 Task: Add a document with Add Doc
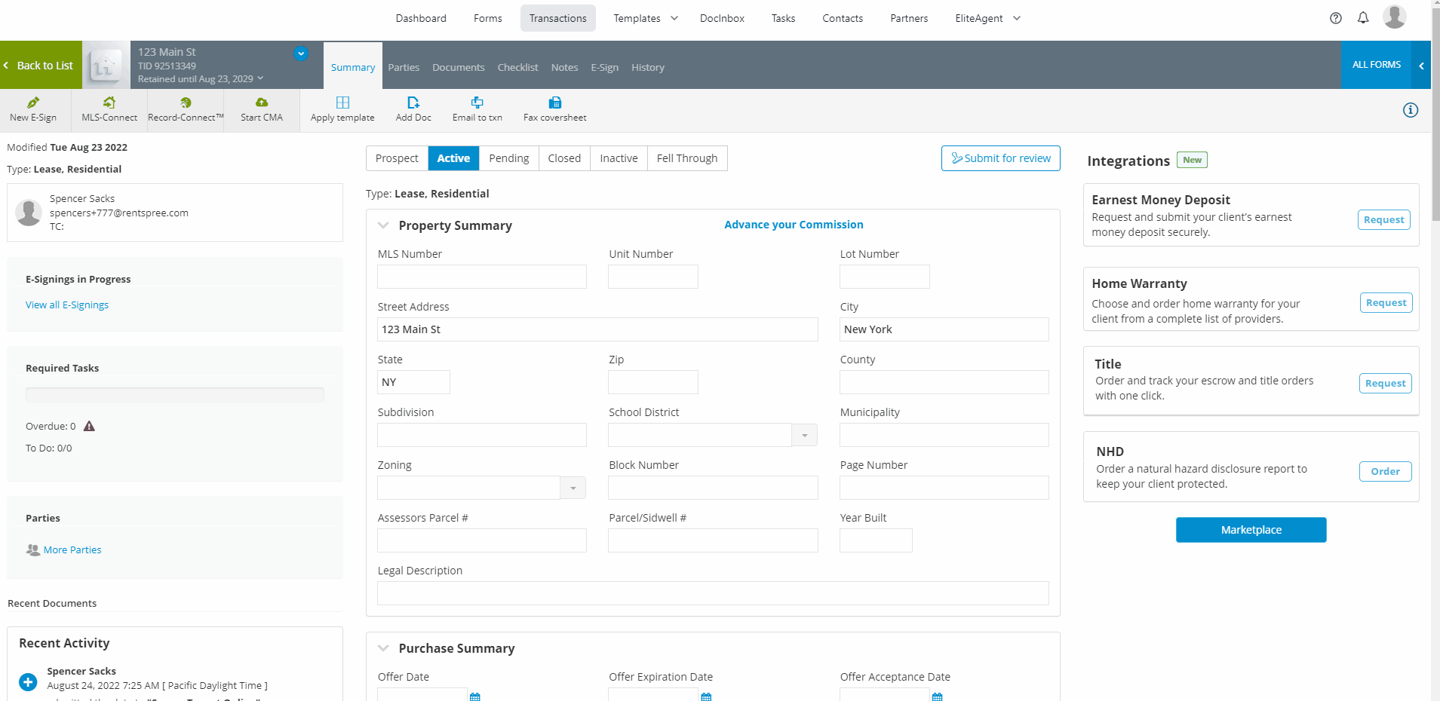point(413,109)
